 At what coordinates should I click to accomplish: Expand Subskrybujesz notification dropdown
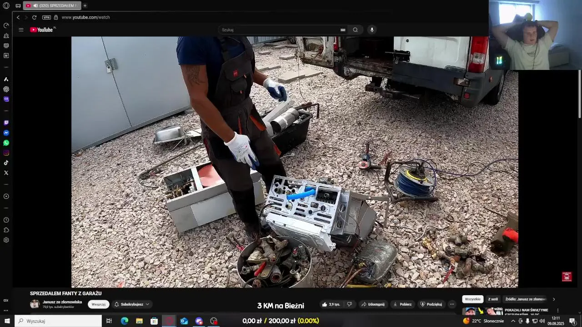point(132,304)
